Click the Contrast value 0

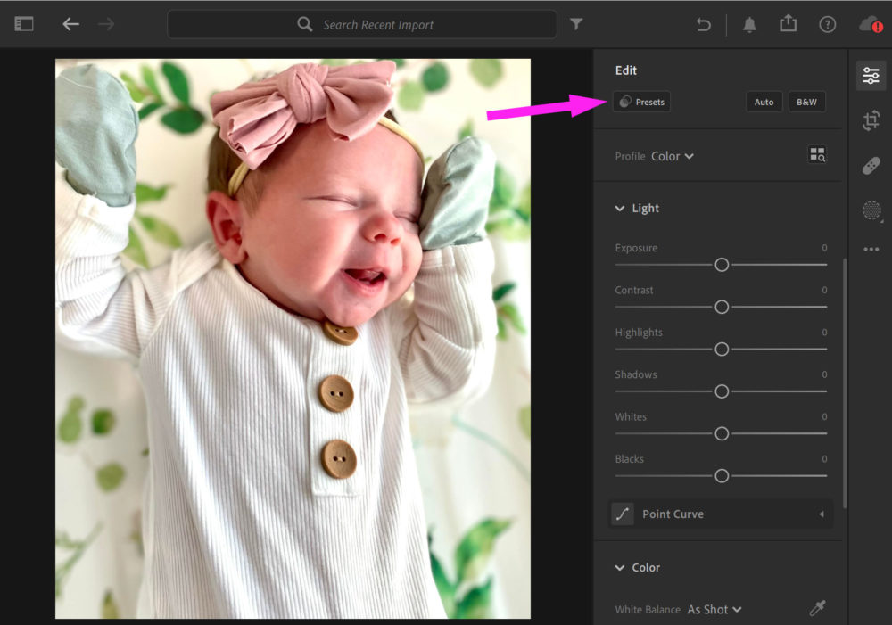pos(824,290)
